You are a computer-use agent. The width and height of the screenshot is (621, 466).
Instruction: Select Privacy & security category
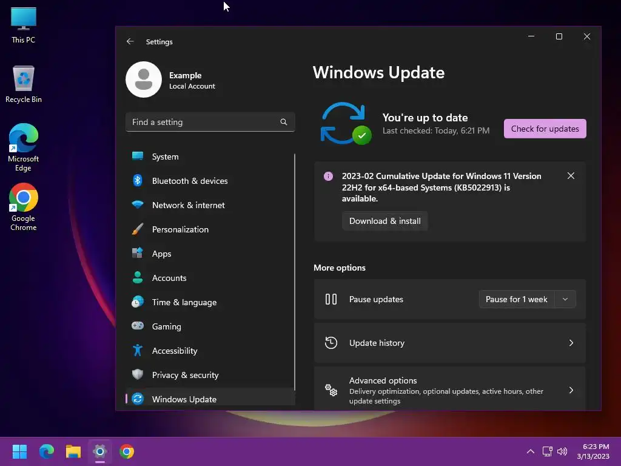(x=210, y=375)
